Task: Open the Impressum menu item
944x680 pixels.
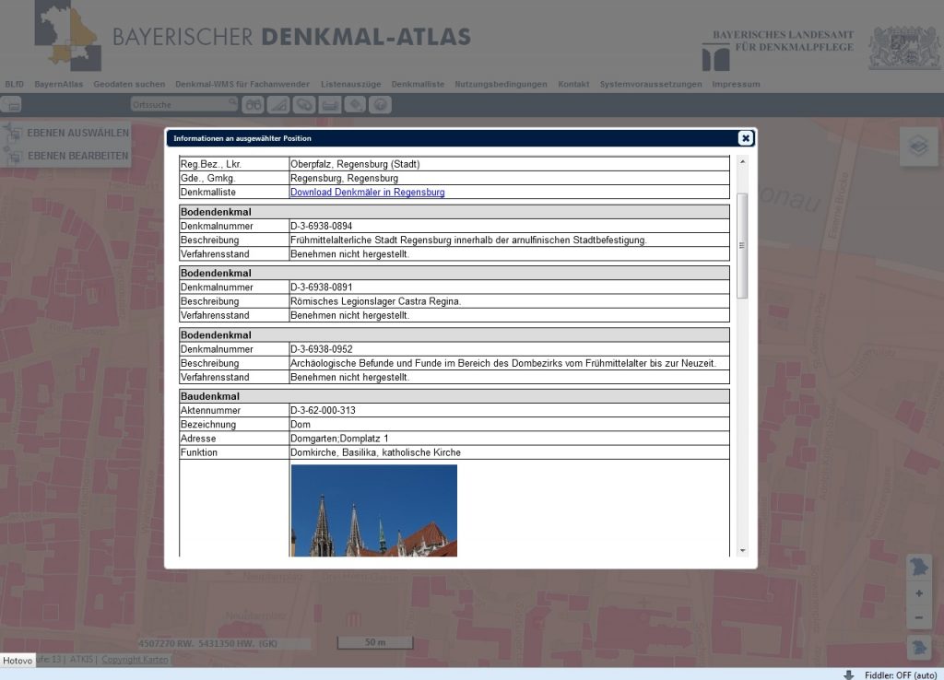Action: (736, 84)
